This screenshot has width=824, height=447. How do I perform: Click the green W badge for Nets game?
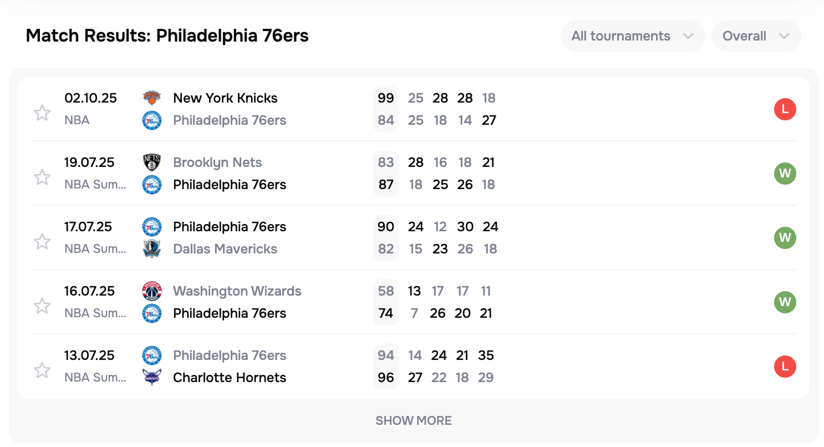[785, 174]
